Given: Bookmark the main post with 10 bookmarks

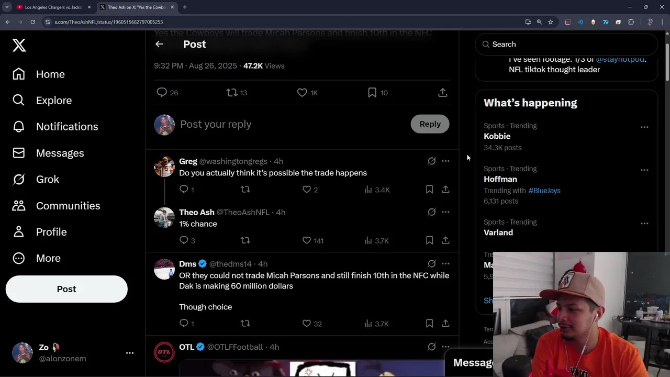Looking at the screenshot, I should coord(372,93).
